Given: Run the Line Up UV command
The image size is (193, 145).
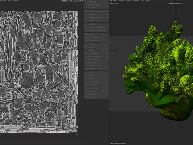Looking at the screenshot, I should [x=96, y=50].
